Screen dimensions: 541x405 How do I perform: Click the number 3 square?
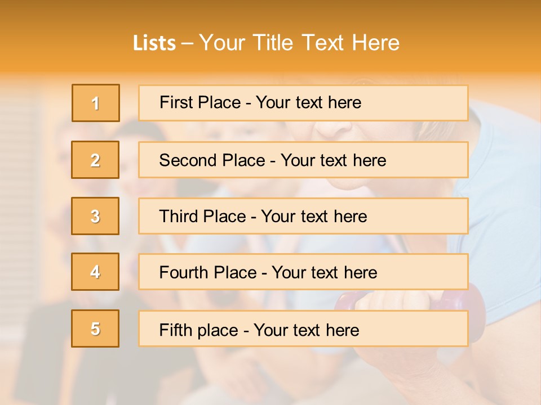tap(95, 216)
